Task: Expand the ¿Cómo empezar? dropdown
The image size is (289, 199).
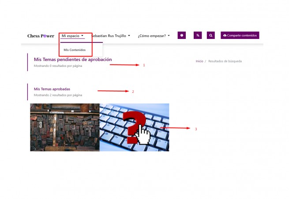Action: tap(154, 35)
